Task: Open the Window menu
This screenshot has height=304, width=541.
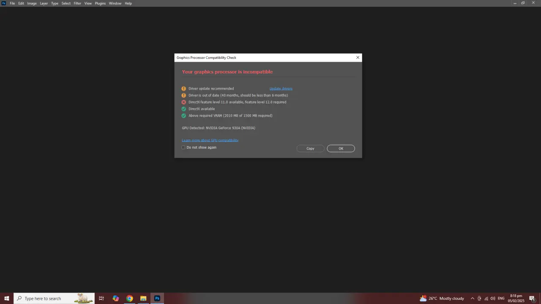Action: (x=115, y=3)
